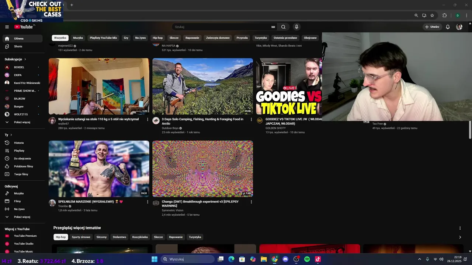Expand the Ty section chevron
472x265 pixels.
click(x=11, y=135)
